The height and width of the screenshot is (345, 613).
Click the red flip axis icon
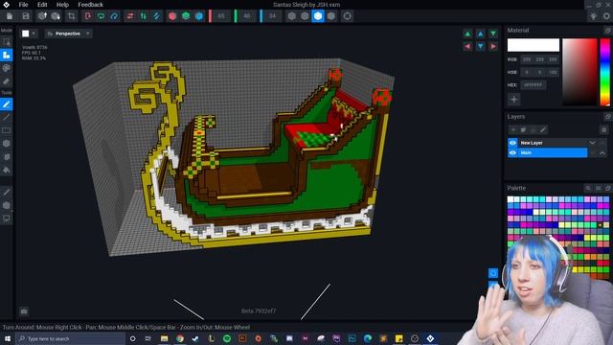point(130,16)
